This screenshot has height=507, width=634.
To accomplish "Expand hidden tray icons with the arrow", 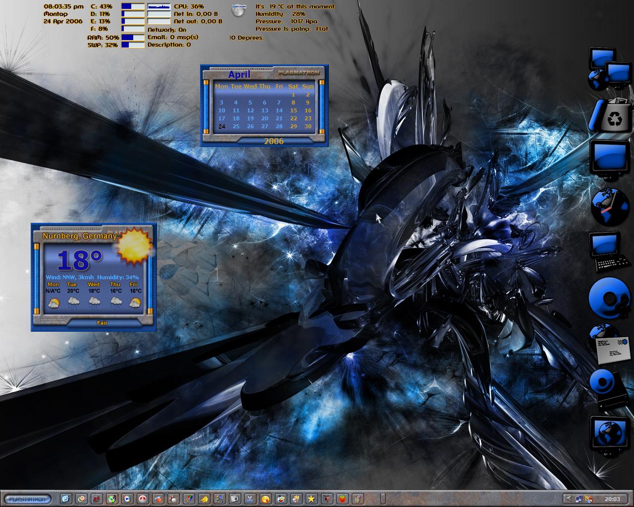I will tap(569, 498).
